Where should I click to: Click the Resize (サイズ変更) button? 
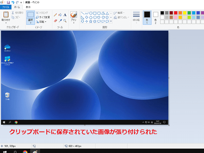click(x=43, y=17)
